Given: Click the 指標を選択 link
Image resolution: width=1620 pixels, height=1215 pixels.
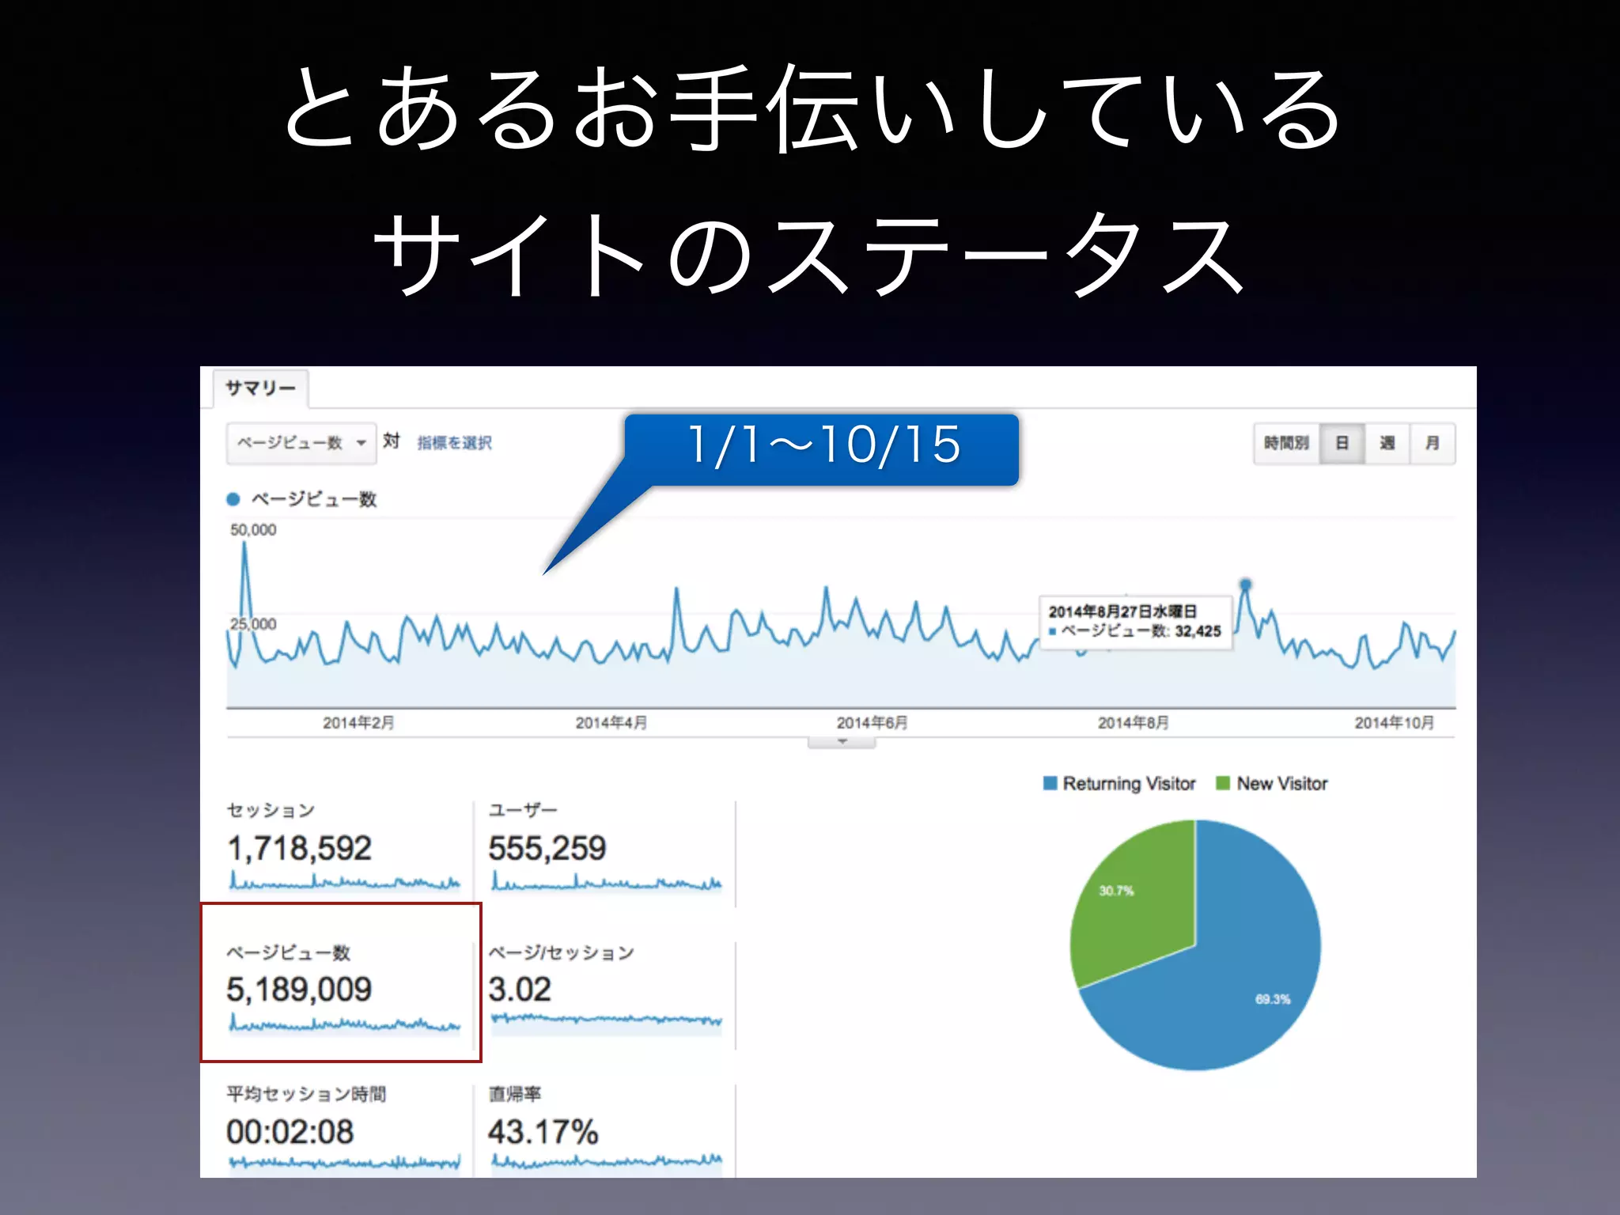Looking at the screenshot, I should [455, 443].
